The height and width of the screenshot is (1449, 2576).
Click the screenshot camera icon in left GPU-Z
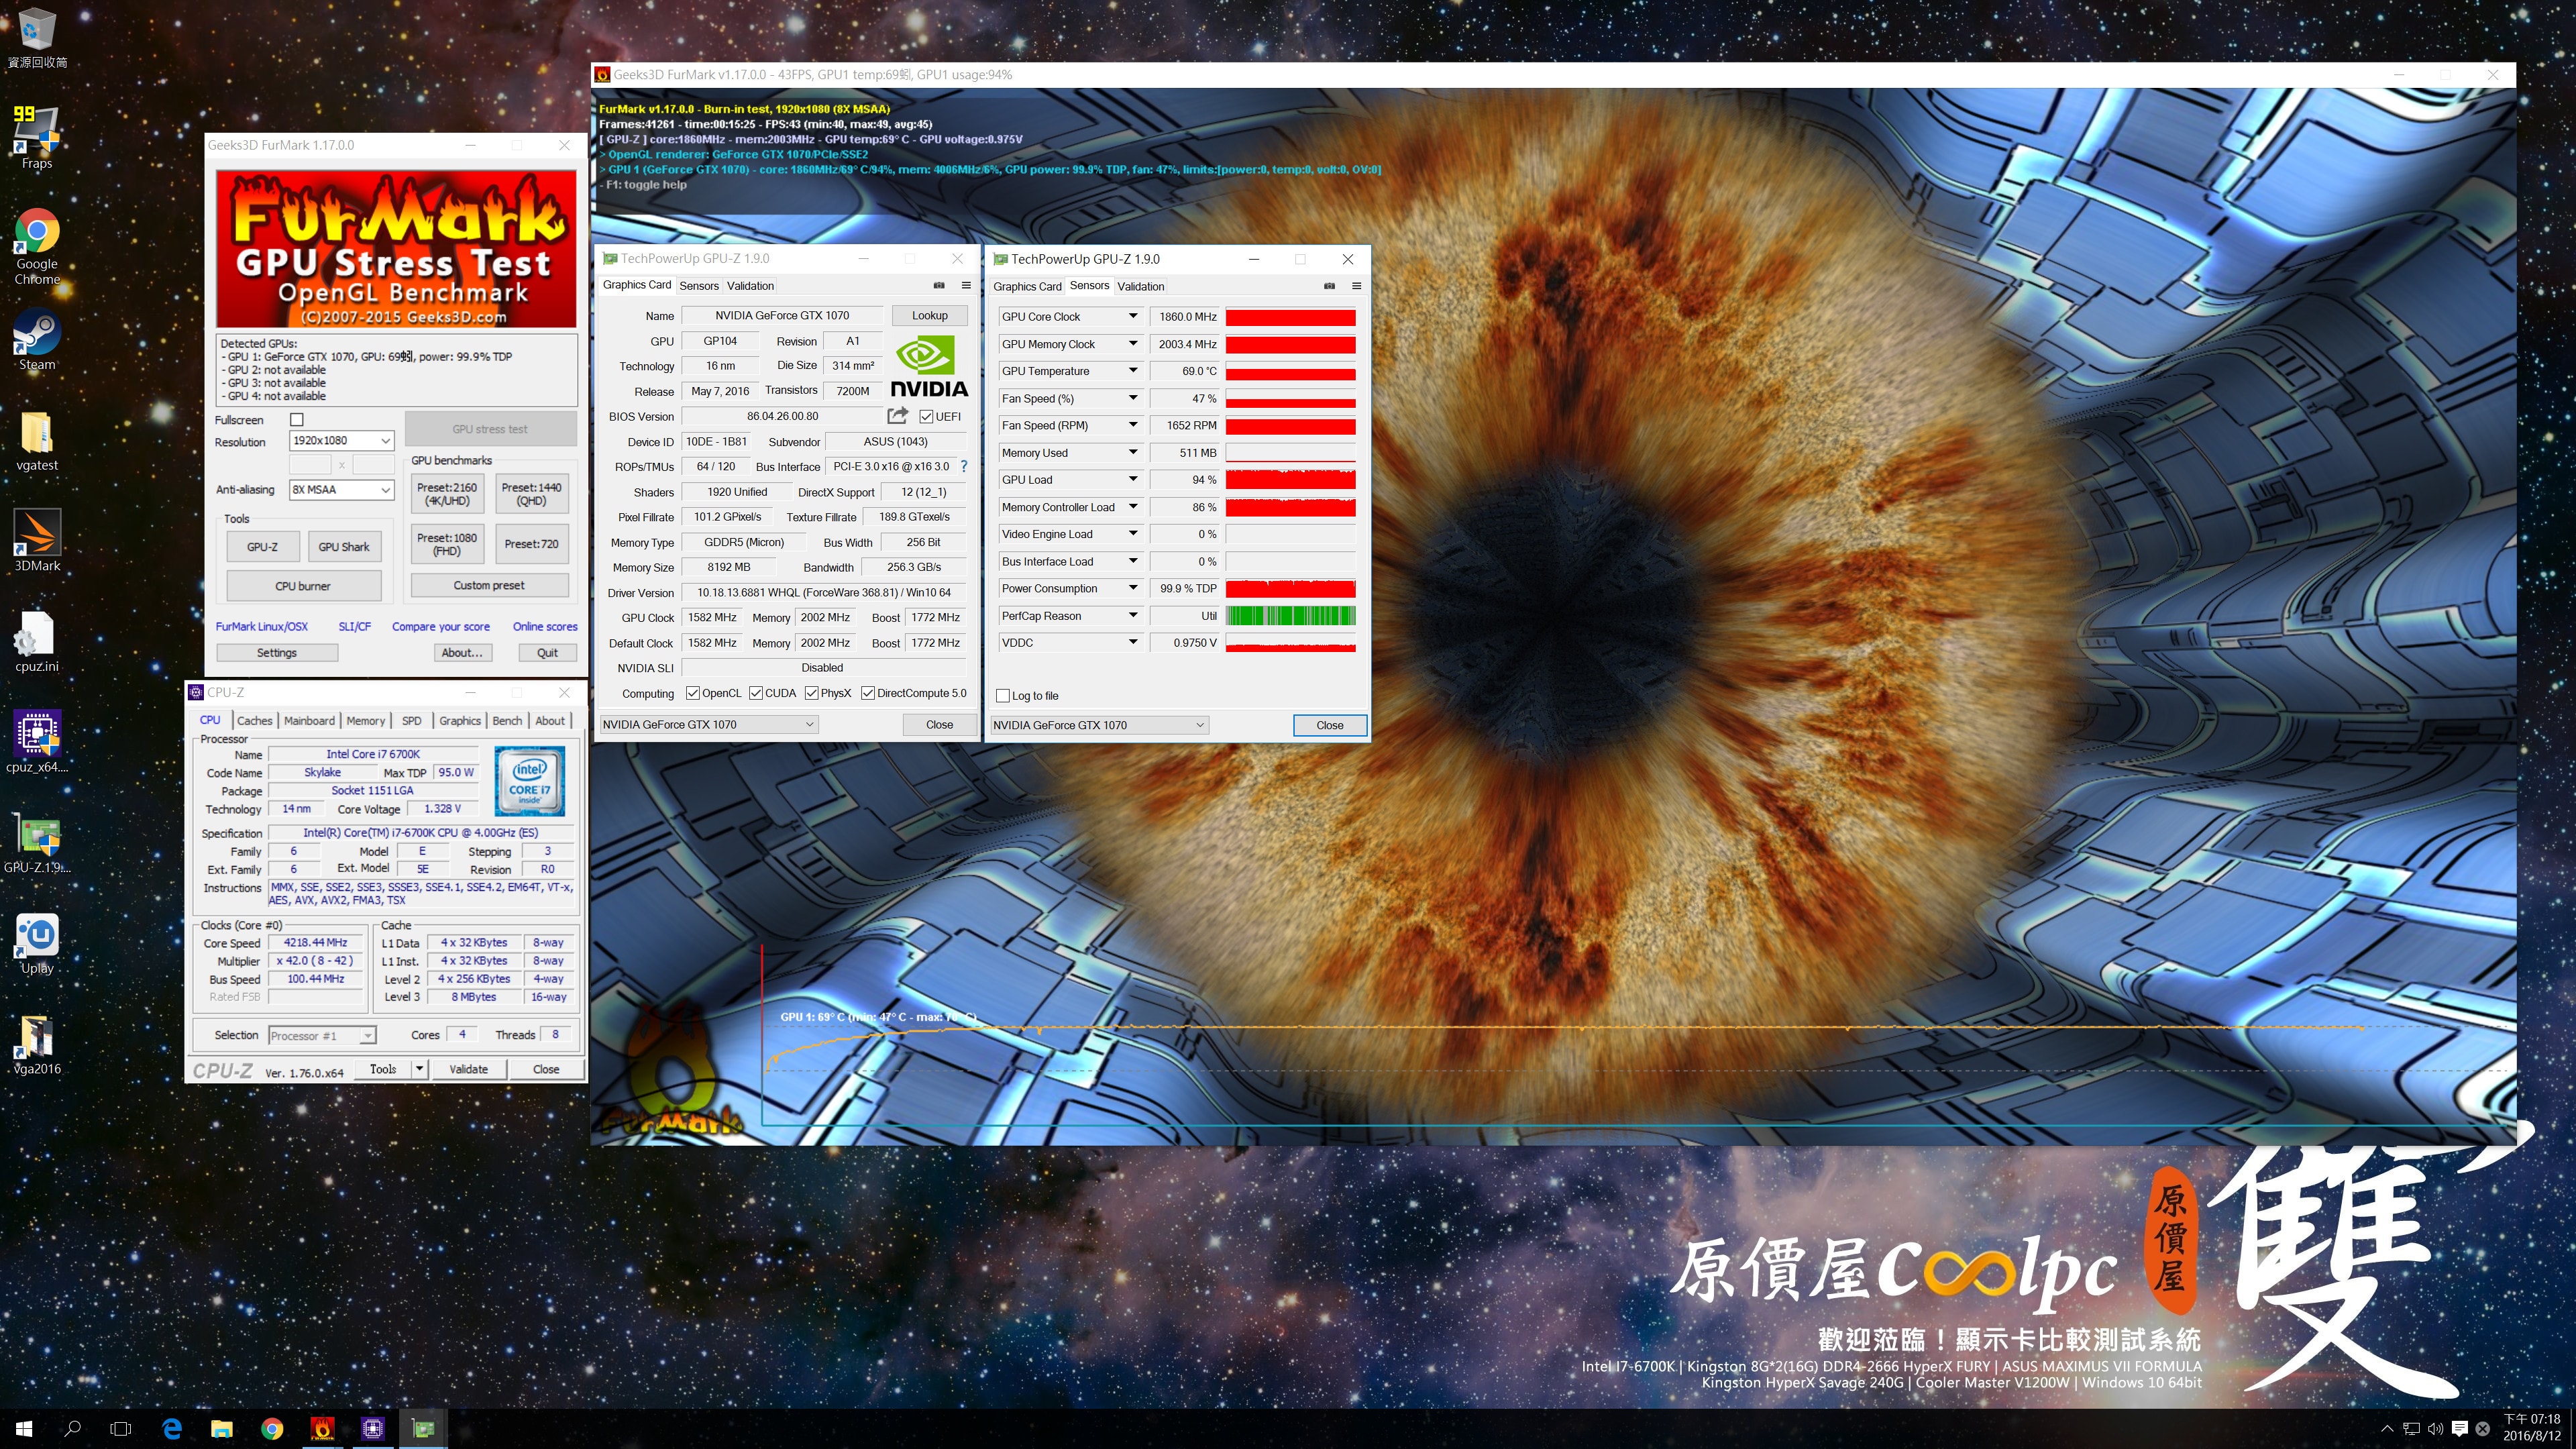point(939,285)
